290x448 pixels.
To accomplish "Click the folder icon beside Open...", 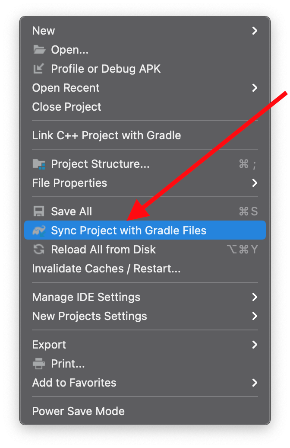I will (39, 50).
